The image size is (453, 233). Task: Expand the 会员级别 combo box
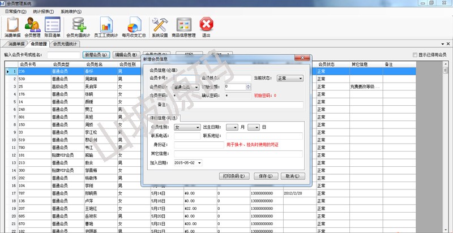(186, 87)
